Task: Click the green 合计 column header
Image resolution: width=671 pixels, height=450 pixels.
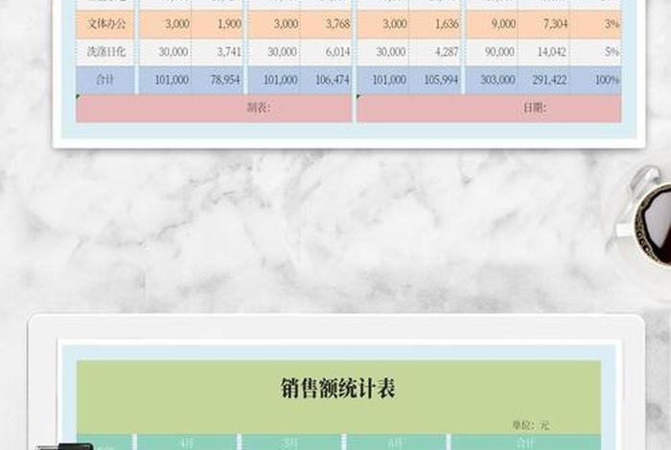Action: [526, 442]
